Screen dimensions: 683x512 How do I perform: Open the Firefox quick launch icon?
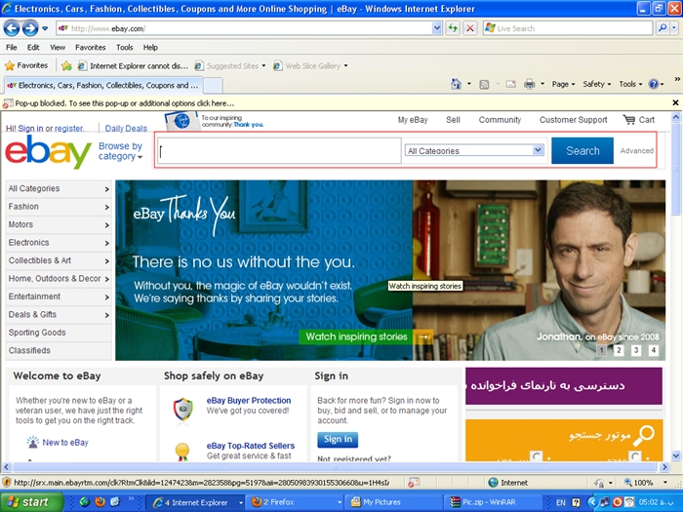pyautogui.click(x=100, y=502)
